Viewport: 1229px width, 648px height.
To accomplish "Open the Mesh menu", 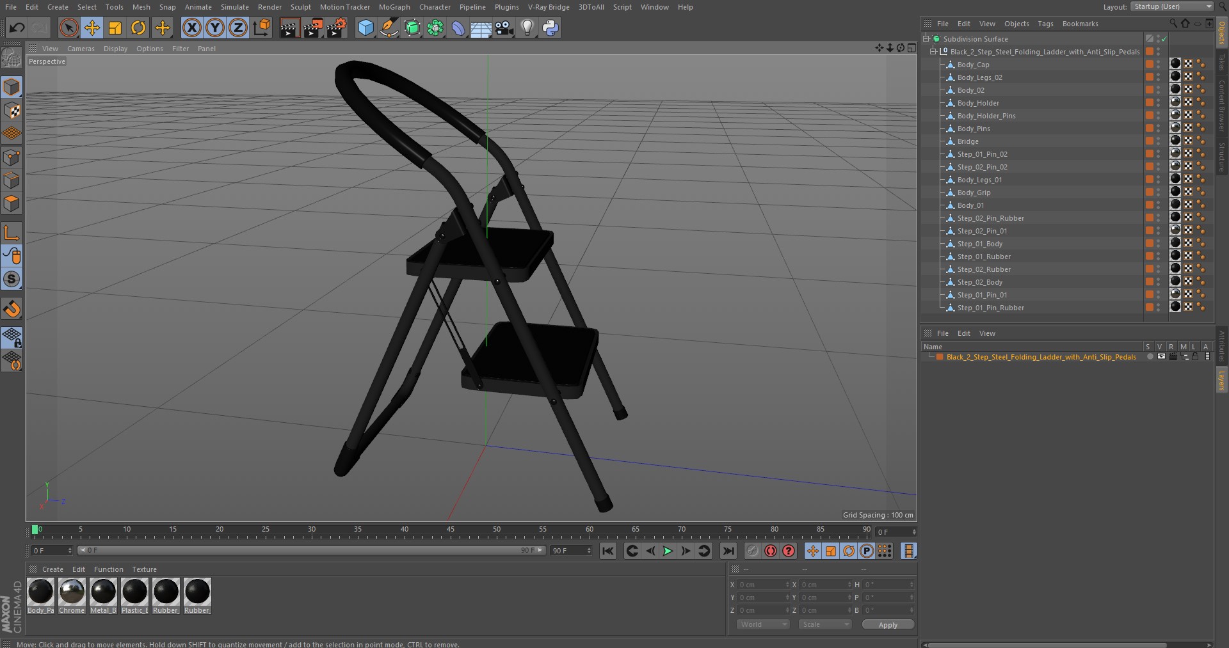I will click(141, 7).
